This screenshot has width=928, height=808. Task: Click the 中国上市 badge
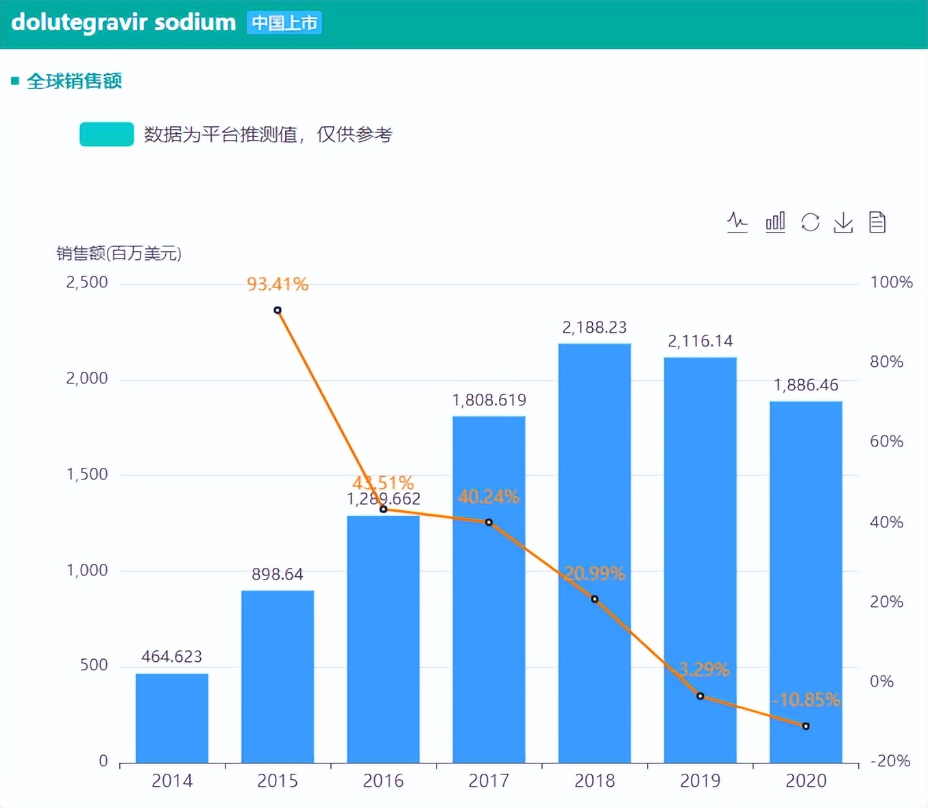tap(284, 22)
